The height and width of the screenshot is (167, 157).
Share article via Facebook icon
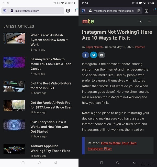(86, 55)
